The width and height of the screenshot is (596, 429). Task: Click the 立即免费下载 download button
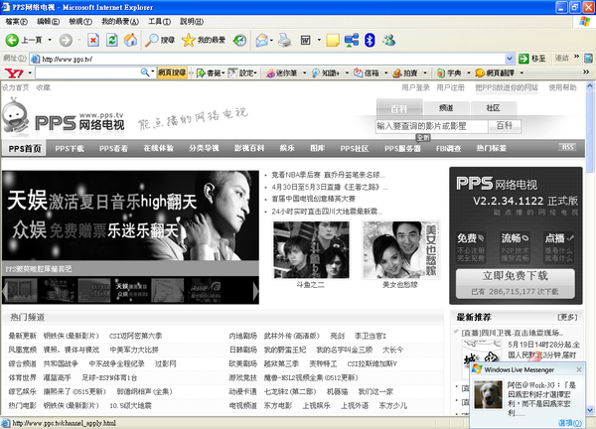516,283
